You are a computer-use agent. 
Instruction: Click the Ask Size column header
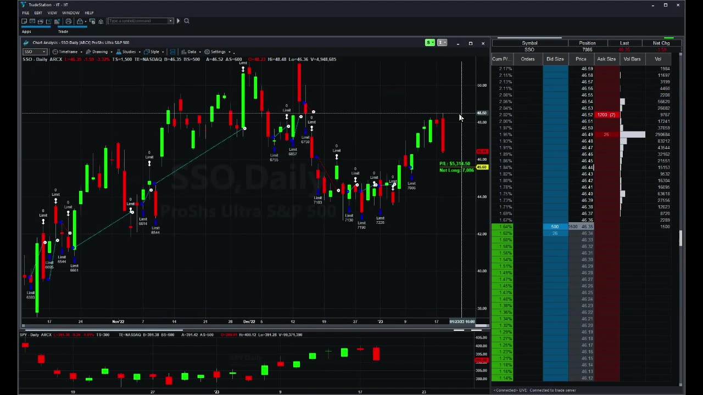pos(606,59)
